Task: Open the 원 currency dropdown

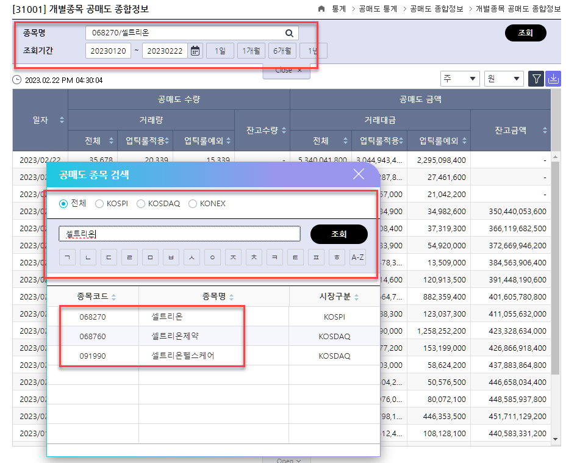Action: click(x=504, y=79)
